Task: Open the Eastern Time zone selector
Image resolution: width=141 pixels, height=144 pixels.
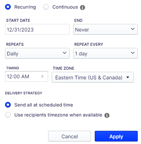Action: (93, 77)
